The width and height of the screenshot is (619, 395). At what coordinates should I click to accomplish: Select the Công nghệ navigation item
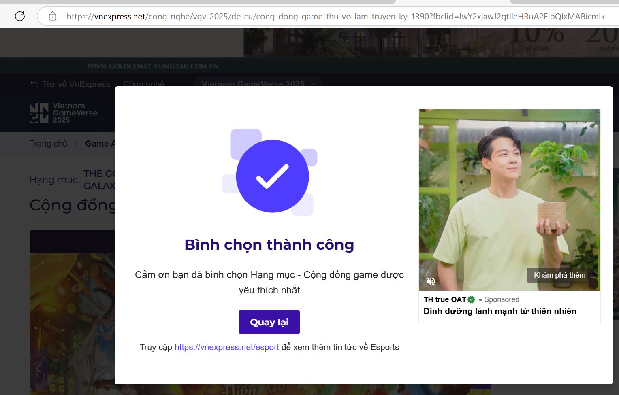(144, 84)
